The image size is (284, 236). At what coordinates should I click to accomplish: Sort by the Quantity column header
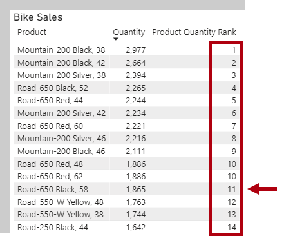pyautogui.click(x=129, y=32)
